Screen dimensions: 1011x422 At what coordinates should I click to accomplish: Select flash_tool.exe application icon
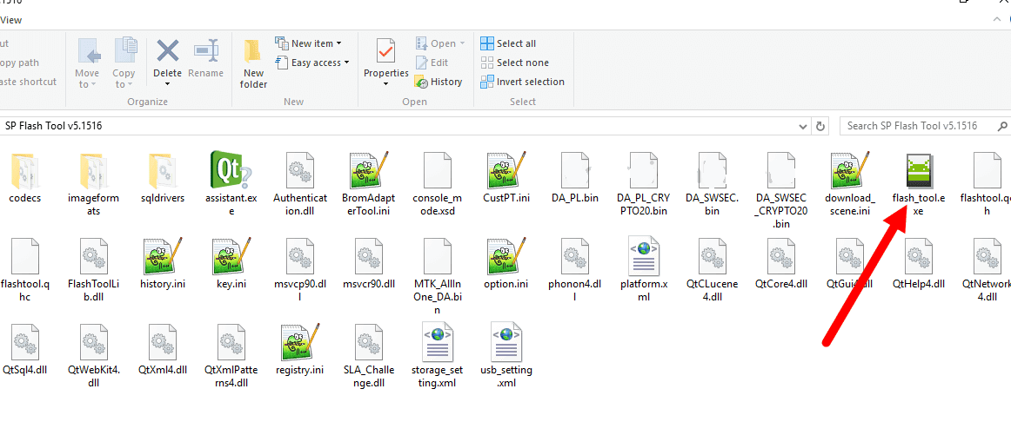pos(918,170)
